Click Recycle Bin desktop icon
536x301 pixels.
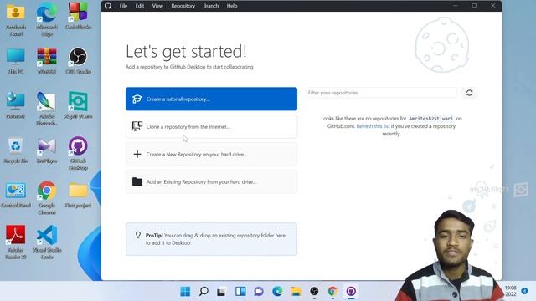[16, 150]
